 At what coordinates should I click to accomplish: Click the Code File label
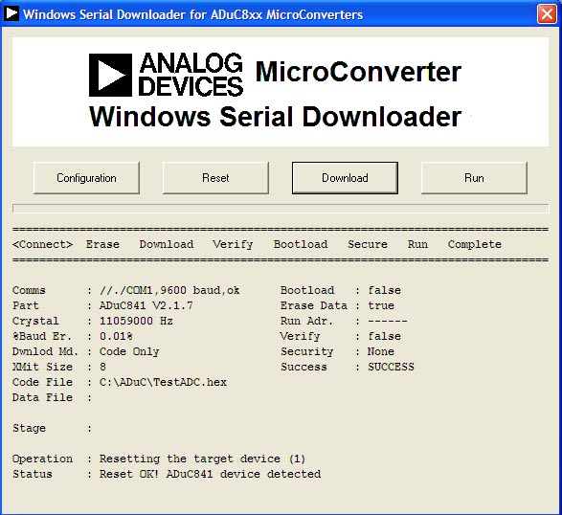coord(42,382)
